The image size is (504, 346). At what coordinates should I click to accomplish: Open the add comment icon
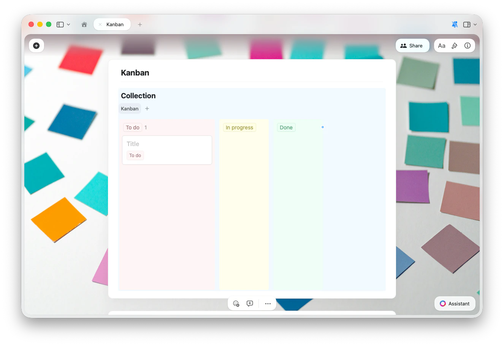click(250, 304)
